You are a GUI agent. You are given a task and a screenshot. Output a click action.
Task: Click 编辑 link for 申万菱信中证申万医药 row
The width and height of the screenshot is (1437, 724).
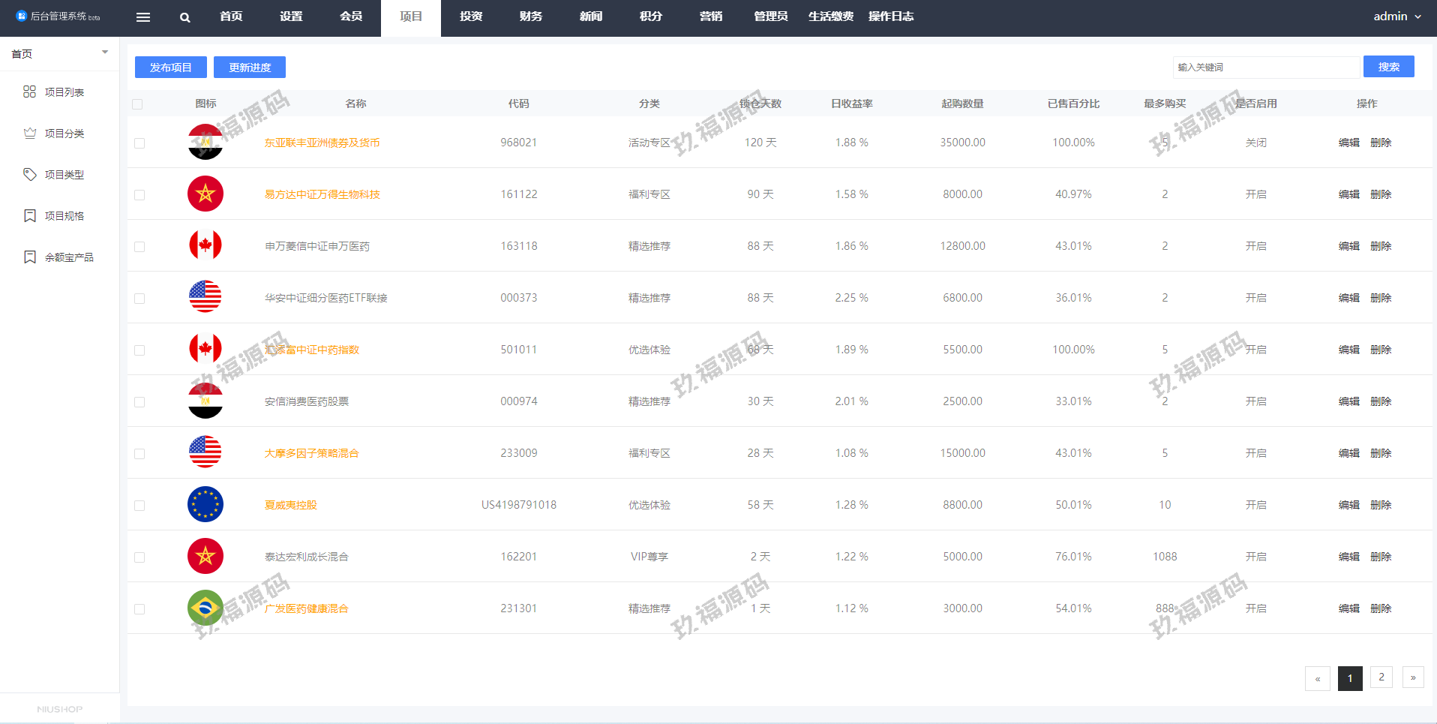(x=1348, y=246)
